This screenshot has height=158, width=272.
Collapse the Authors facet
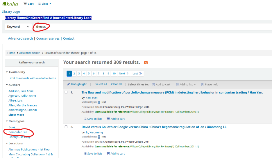coord(13,85)
